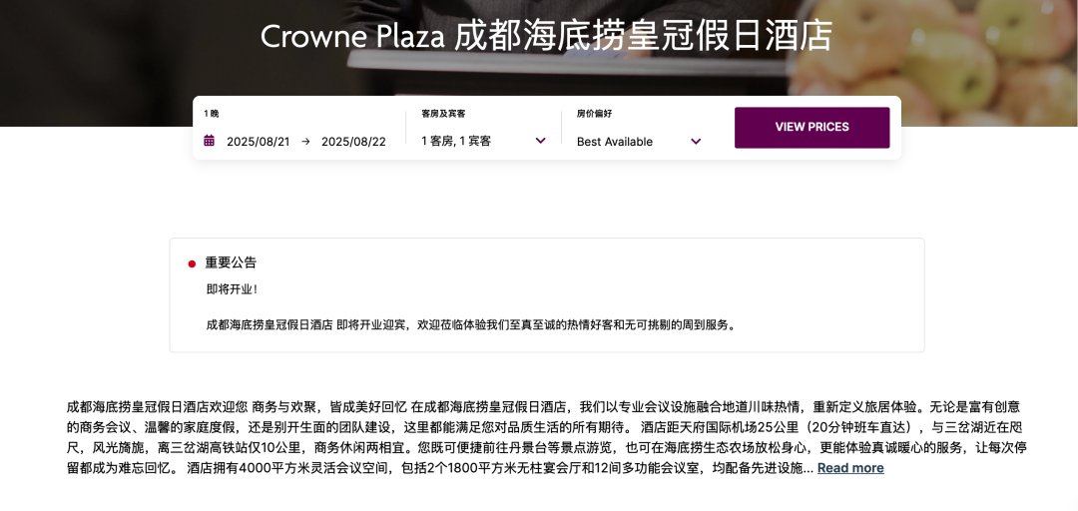Click the 1 晚 label above dates
This screenshot has width=1078, height=511.
click(212, 114)
